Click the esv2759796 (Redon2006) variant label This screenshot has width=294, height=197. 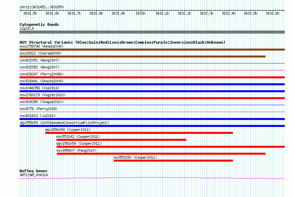pyautogui.click(x=42, y=46)
